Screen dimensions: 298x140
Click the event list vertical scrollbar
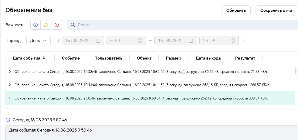coord(296,71)
